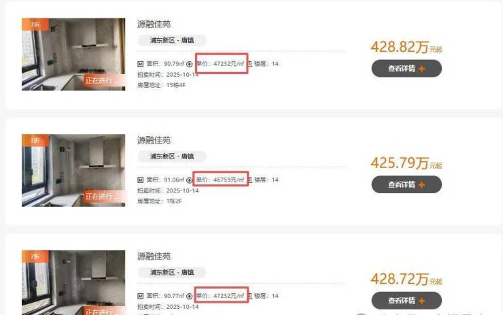Click the area icon in the first listing

point(140,64)
